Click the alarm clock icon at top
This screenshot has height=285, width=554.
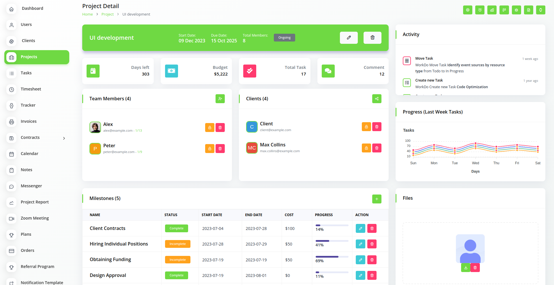pos(480,10)
